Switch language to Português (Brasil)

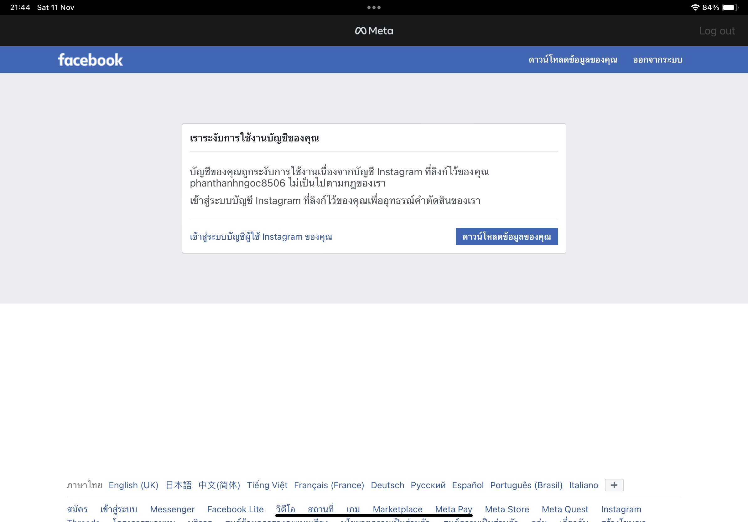(527, 485)
